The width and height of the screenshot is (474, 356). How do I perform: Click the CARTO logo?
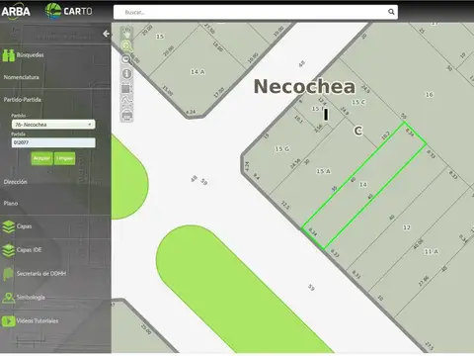point(68,11)
